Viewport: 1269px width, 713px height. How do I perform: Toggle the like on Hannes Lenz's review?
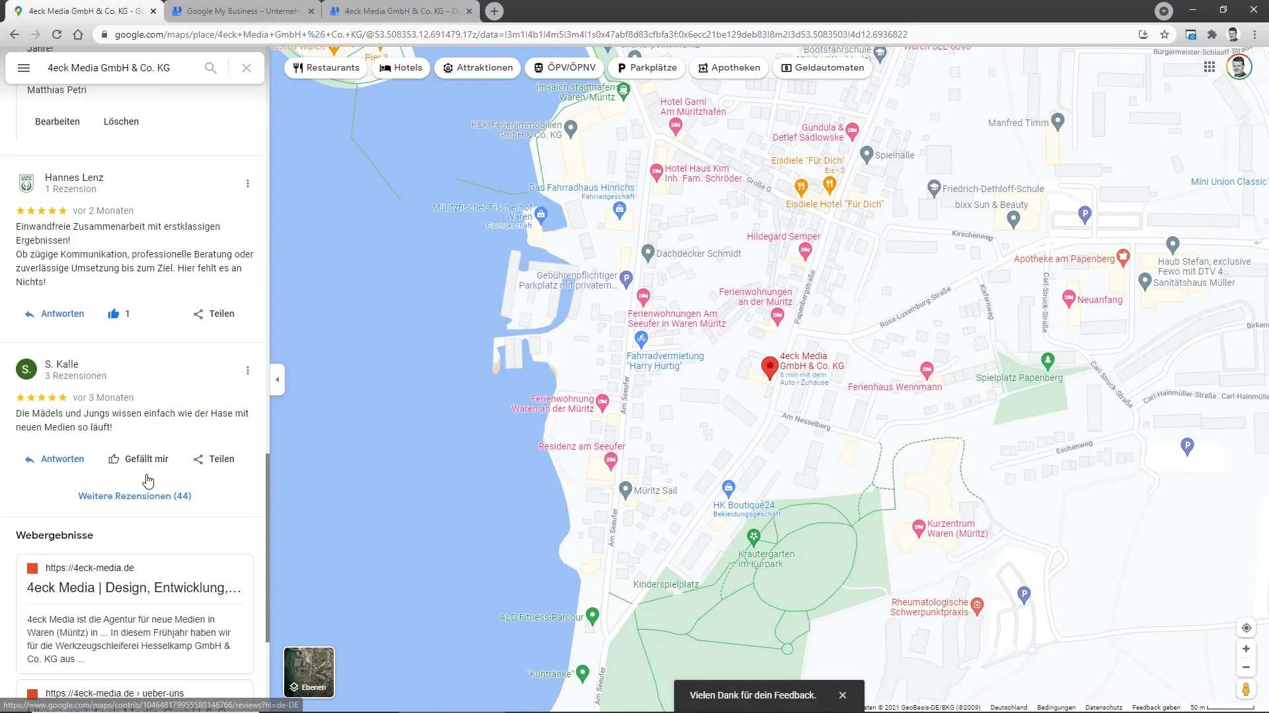tap(119, 314)
